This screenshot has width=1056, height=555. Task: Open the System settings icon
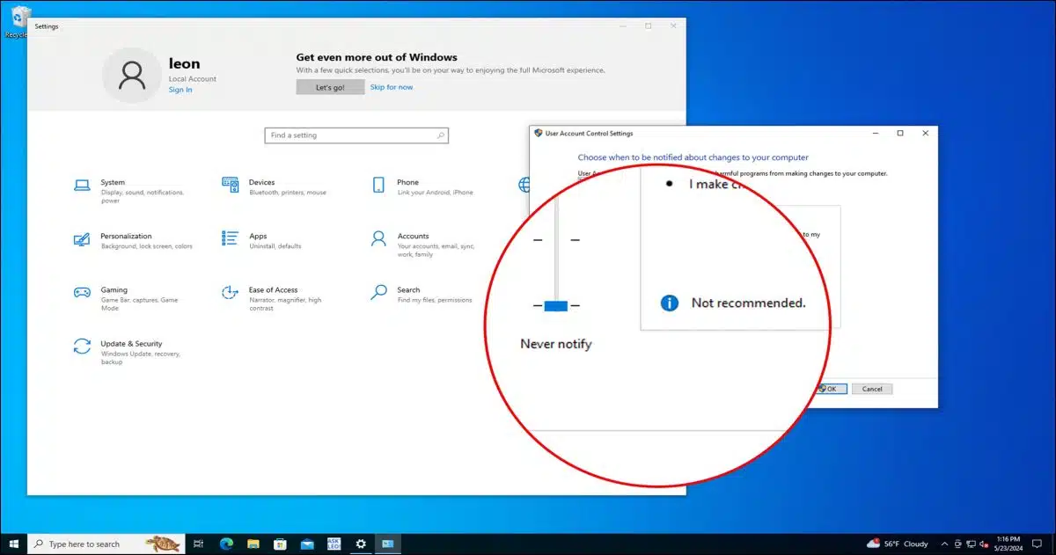click(82, 185)
